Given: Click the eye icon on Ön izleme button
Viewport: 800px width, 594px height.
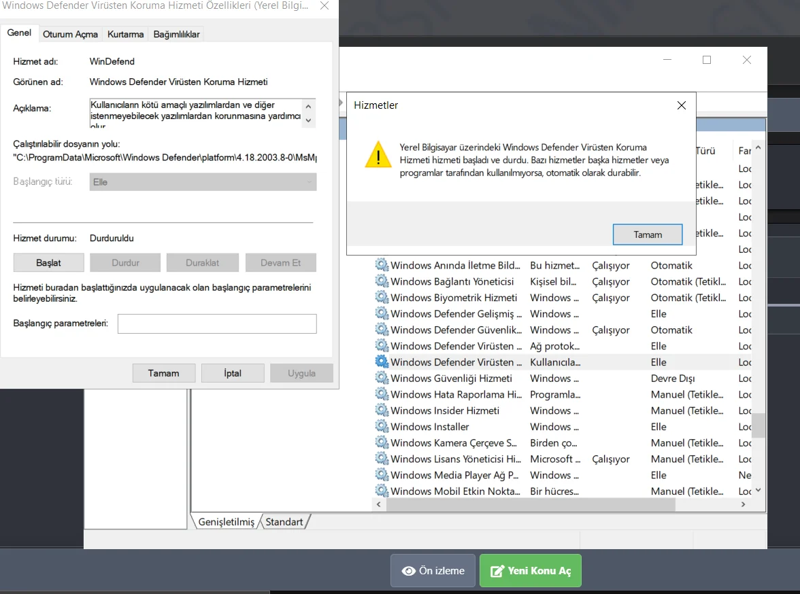Looking at the screenshot, I should [409, 571].
